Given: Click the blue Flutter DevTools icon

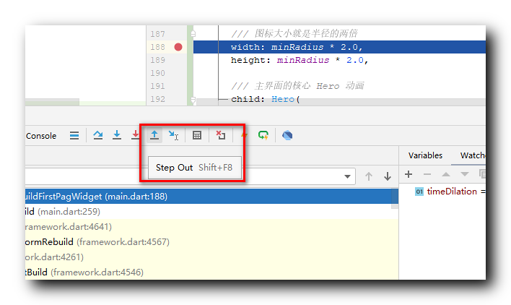Looking at the screenshot, I should [287, 135].
